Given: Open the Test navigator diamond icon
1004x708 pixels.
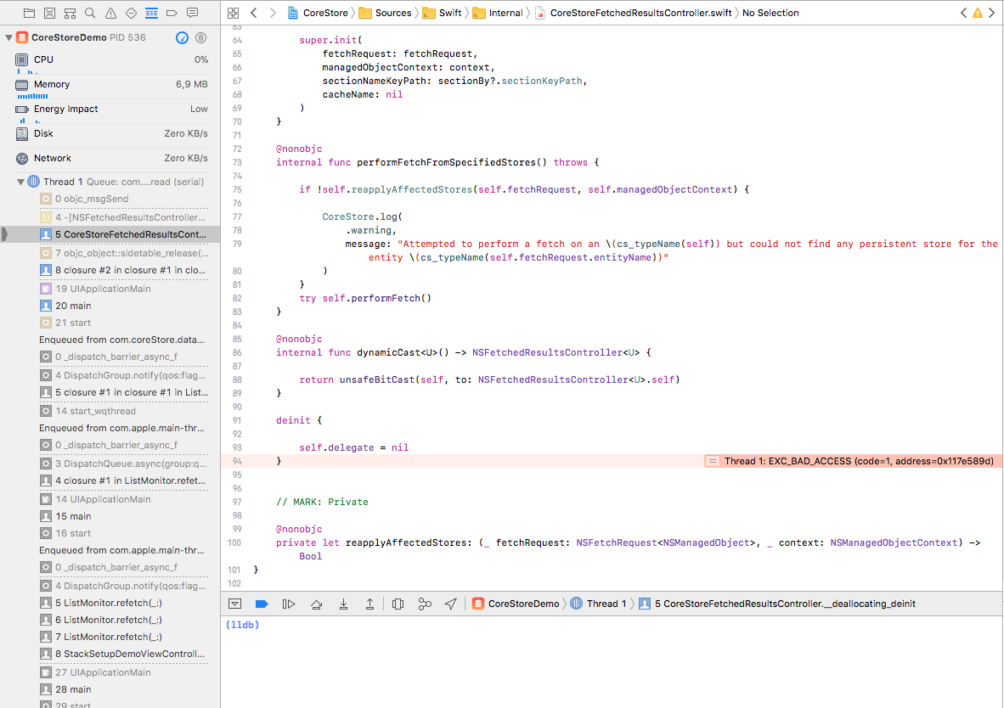Looking at the screenshot, I should click(x=132, y=13).
